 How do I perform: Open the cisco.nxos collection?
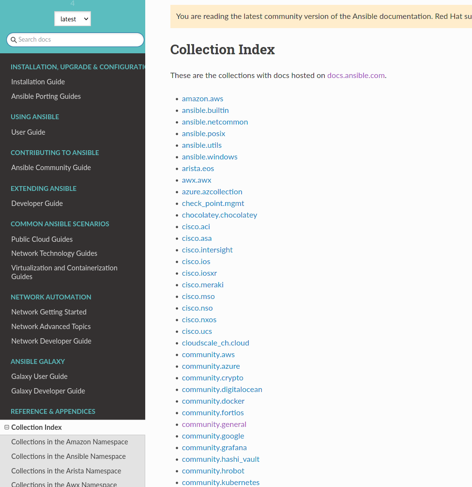(199, 320)
